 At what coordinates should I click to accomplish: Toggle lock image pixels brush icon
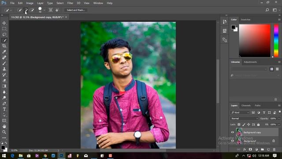coord(244,125)
